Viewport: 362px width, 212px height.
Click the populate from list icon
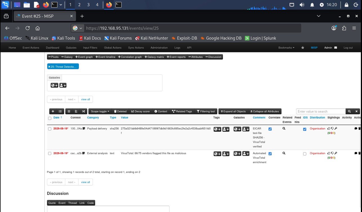pyautogui.click(x=60, y=111)
